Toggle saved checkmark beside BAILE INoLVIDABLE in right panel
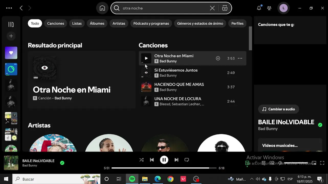Image resolution: width=328 pixels, height=184 pixels. 320,125
